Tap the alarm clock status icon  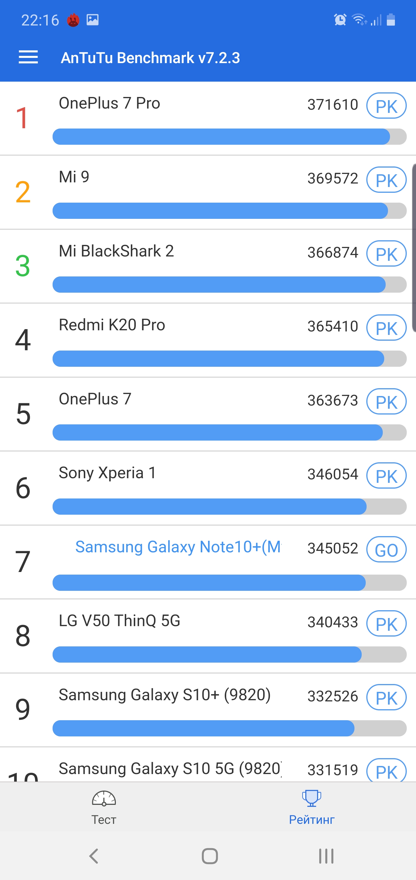(x=340, y=20)
